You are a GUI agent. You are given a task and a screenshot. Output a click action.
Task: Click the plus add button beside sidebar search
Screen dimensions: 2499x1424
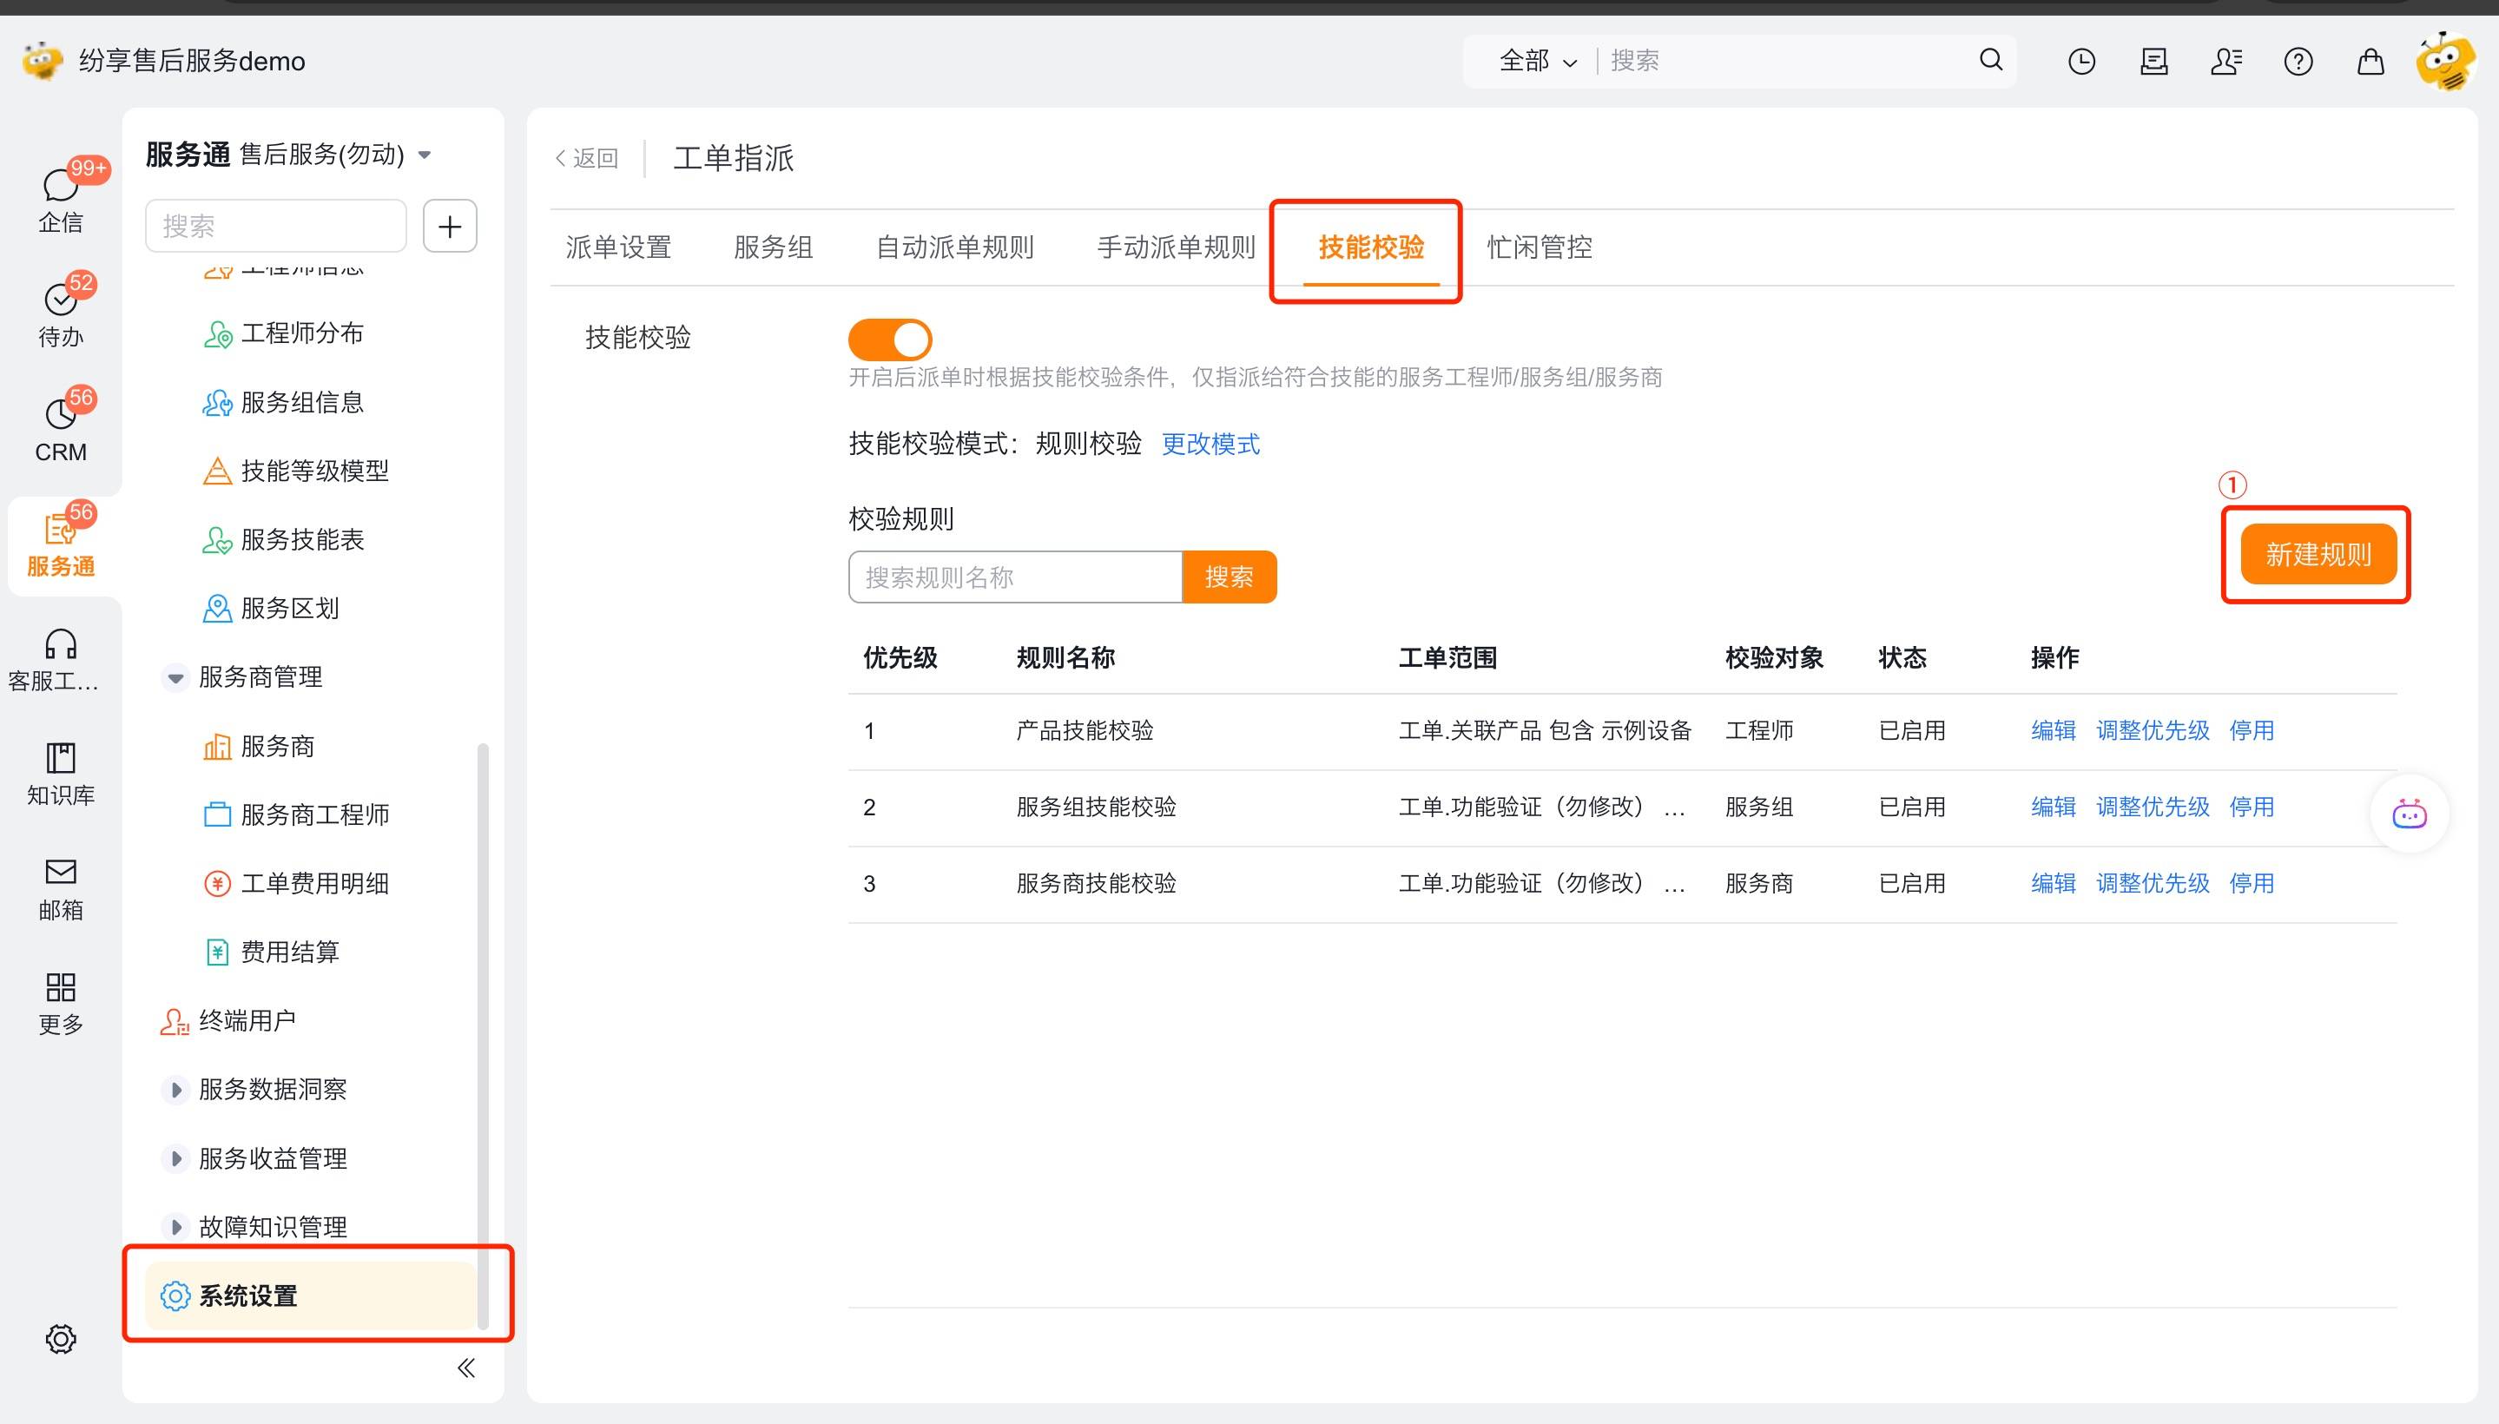click(x=449, y=226)
